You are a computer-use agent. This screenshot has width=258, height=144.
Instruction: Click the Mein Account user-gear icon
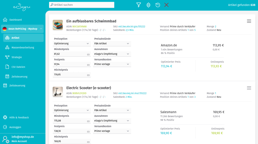pos(6,139)
